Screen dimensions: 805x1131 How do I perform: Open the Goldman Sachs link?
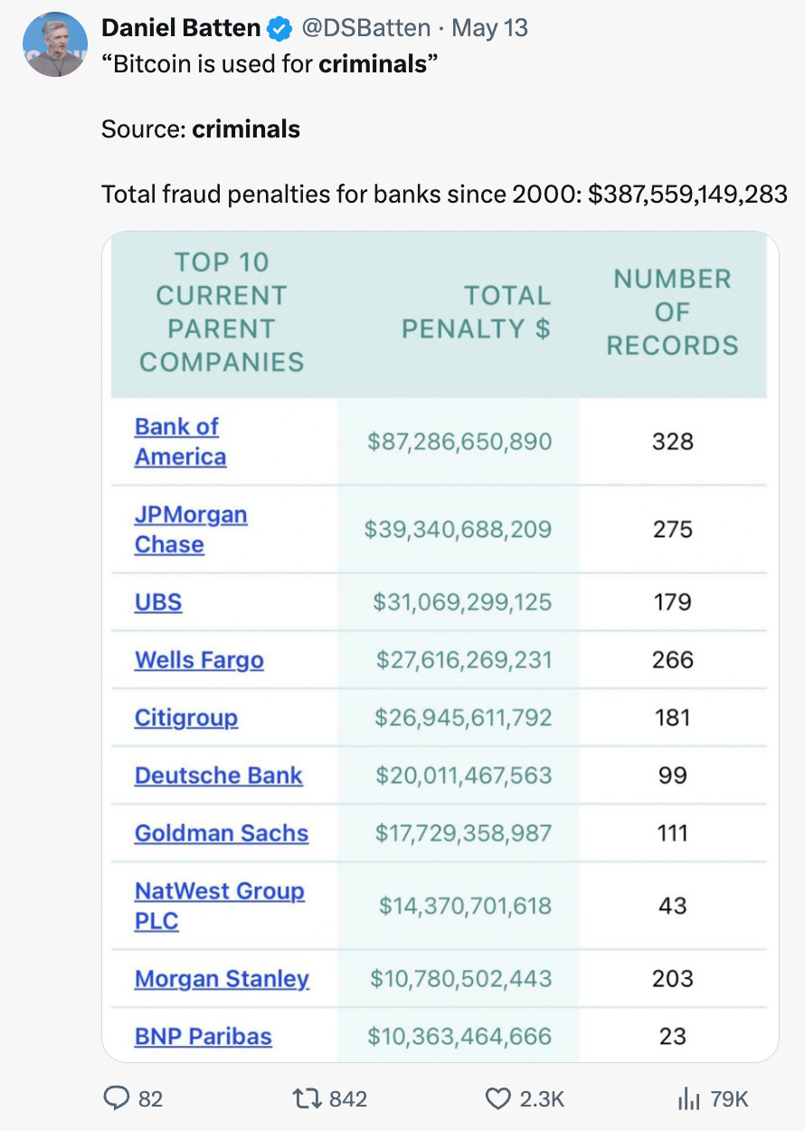[221, 833]
